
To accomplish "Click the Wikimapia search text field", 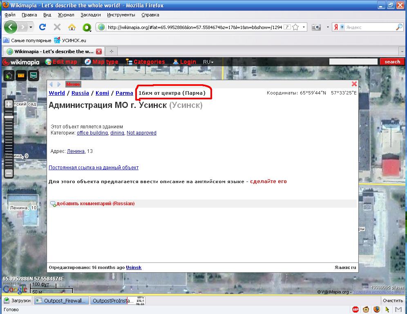I will (353, 62).
